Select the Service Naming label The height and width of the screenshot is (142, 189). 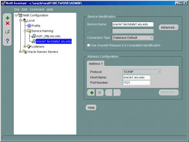pos(42,31)
